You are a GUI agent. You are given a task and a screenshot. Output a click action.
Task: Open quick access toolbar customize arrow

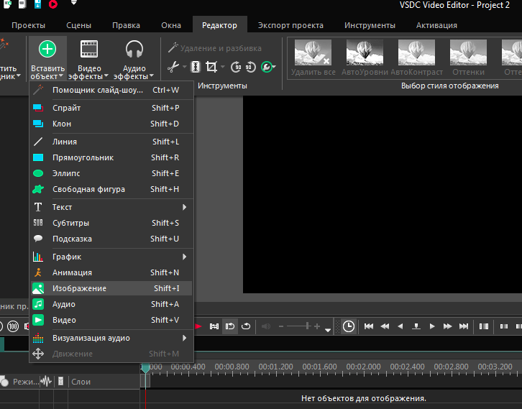pos(74,3)
